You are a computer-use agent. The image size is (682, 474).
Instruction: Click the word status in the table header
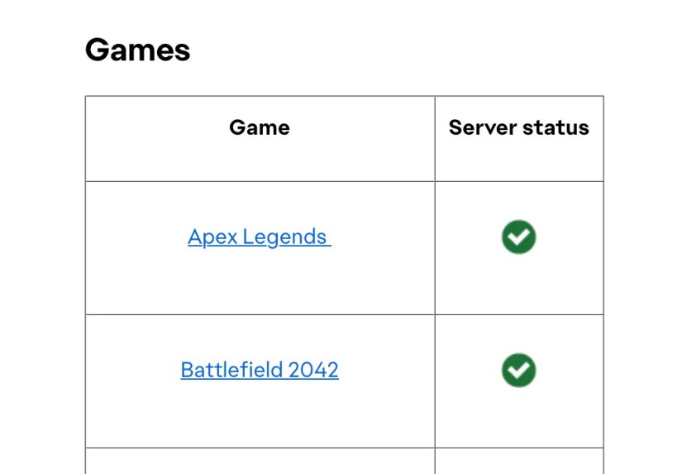(556, 127)
